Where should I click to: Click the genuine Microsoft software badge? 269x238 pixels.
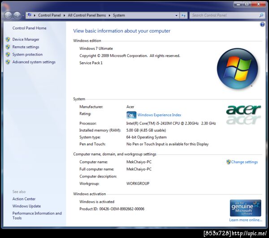(x=246, y=208)
